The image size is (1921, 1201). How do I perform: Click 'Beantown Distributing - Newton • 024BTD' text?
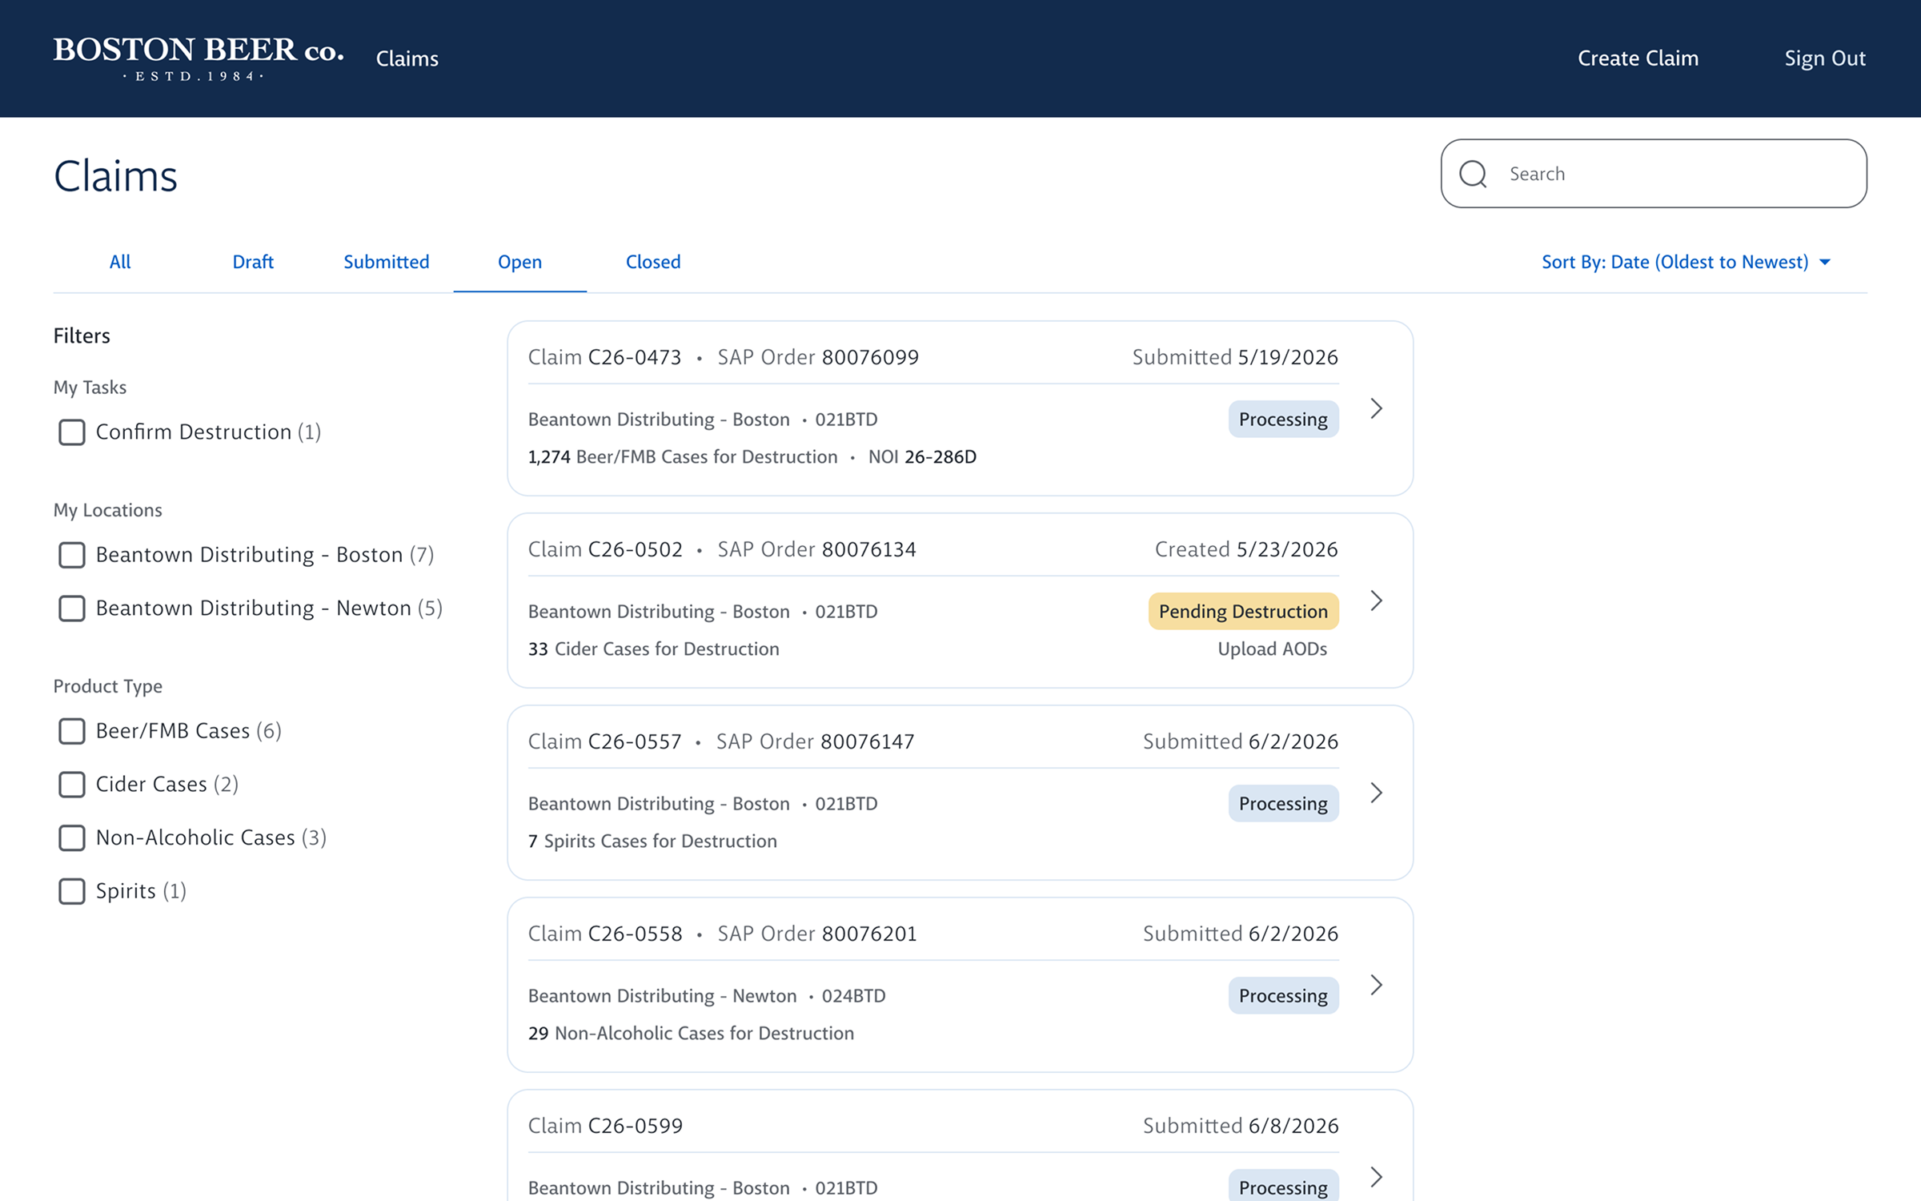pyautogui.click(x=707, y=995)
